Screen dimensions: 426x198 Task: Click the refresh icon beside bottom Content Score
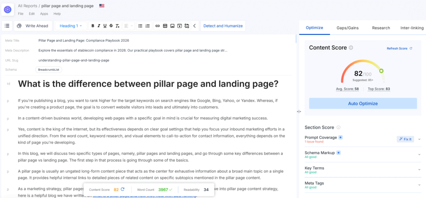click(123, 190)
